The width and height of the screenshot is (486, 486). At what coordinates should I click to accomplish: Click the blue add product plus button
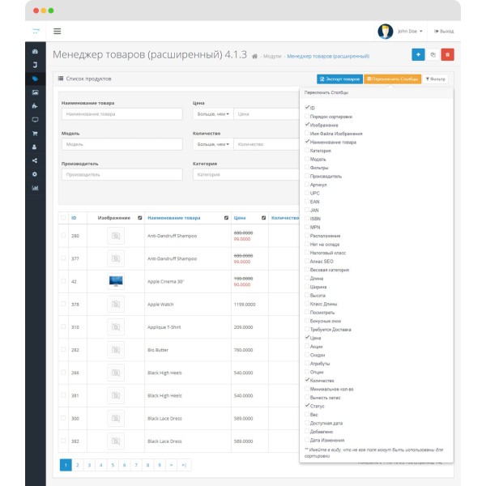[418, 54]
